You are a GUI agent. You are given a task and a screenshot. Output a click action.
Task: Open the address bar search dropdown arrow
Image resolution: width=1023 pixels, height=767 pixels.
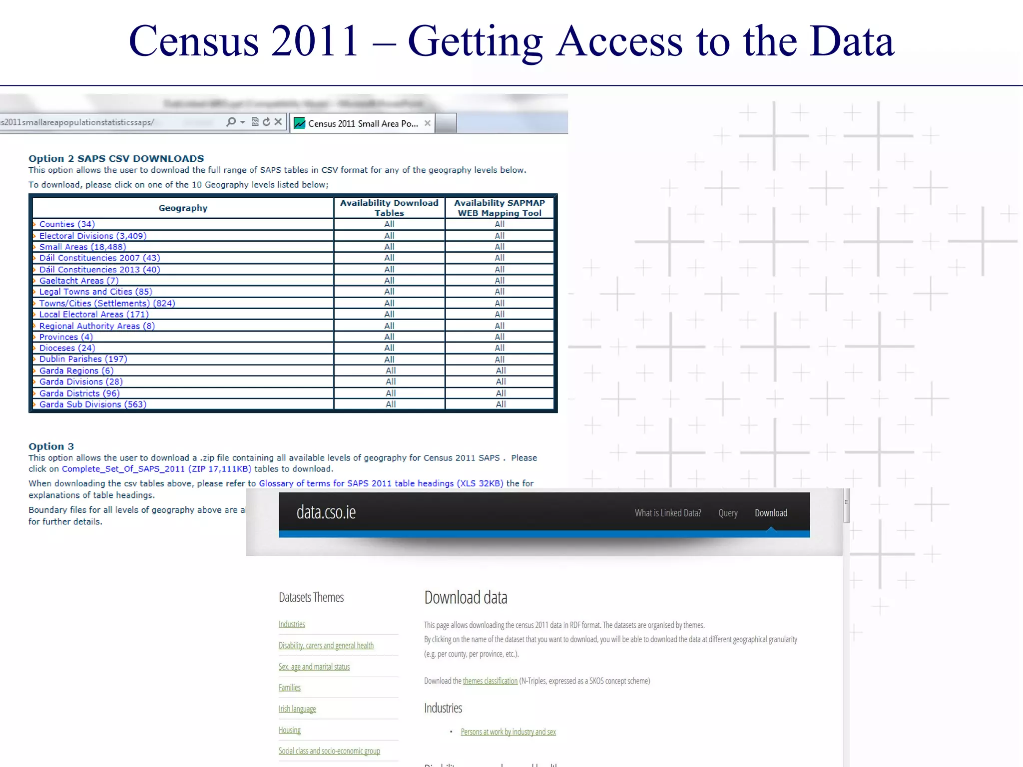coord(243,122)
